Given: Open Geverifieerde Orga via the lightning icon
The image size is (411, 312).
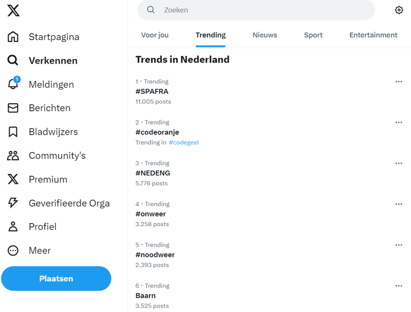Looking at the screenshot, I should 13,203.
